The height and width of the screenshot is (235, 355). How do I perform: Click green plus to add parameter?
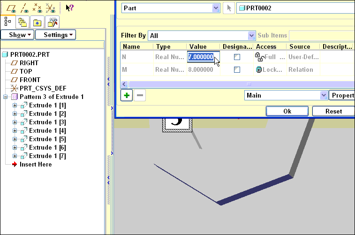click(126, 95)
